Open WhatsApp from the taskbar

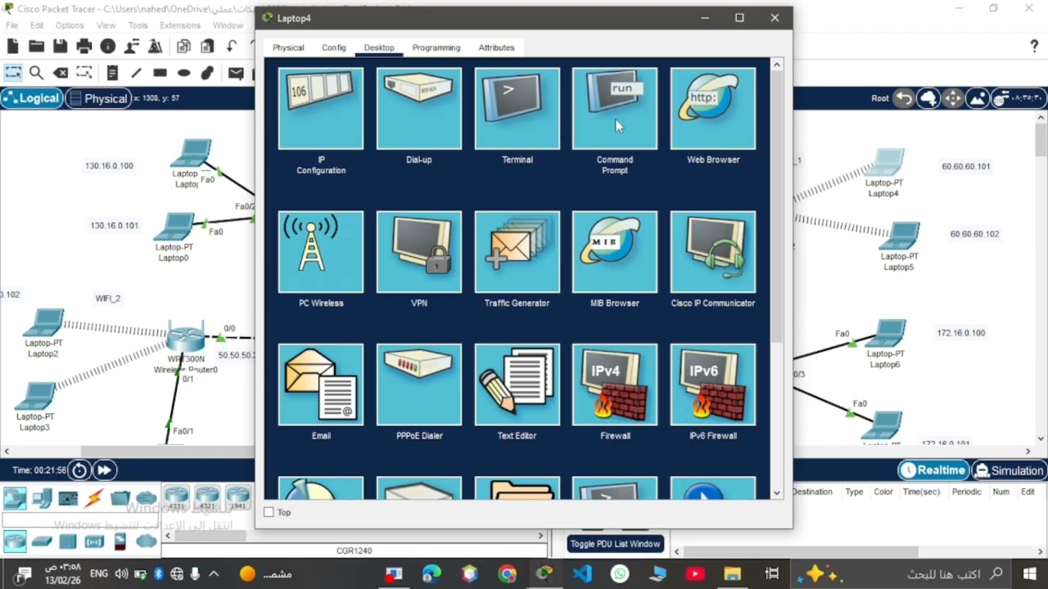(x=620, y=573)
